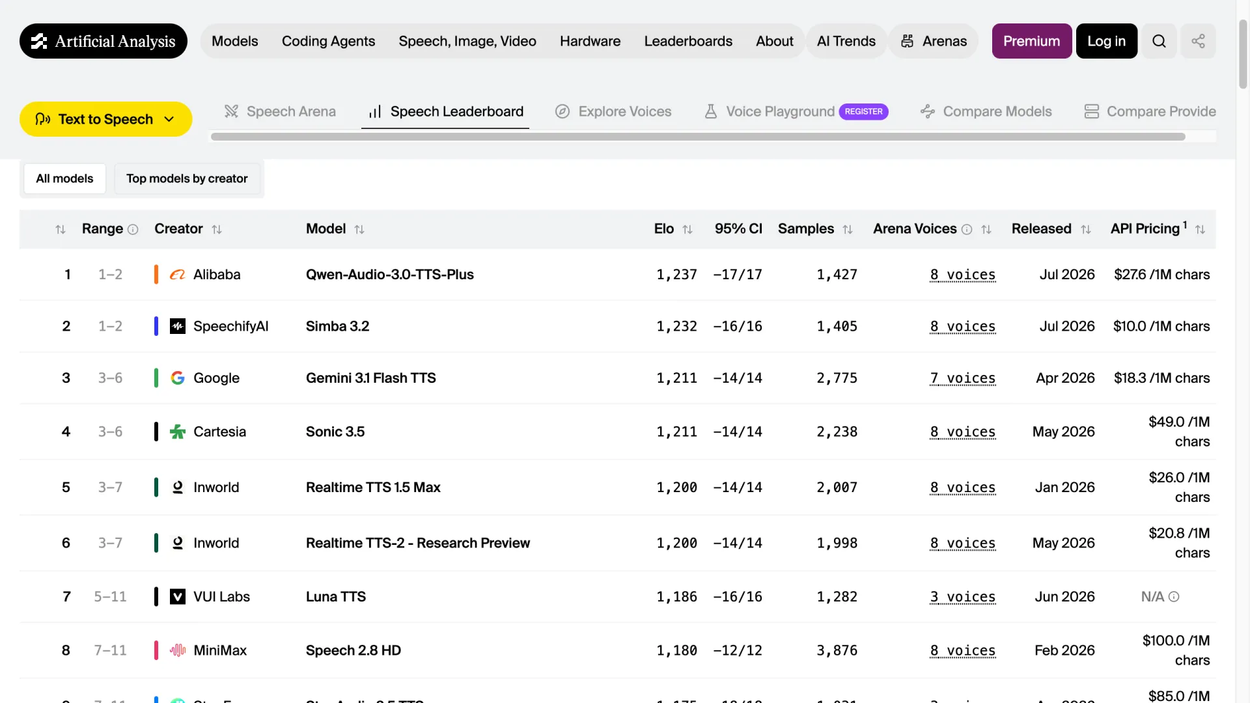The width and height of the screenshot is (1250, 703).
Task: Open 8 voices link for Speech 2.8 HD
Action: coord(963,650)
